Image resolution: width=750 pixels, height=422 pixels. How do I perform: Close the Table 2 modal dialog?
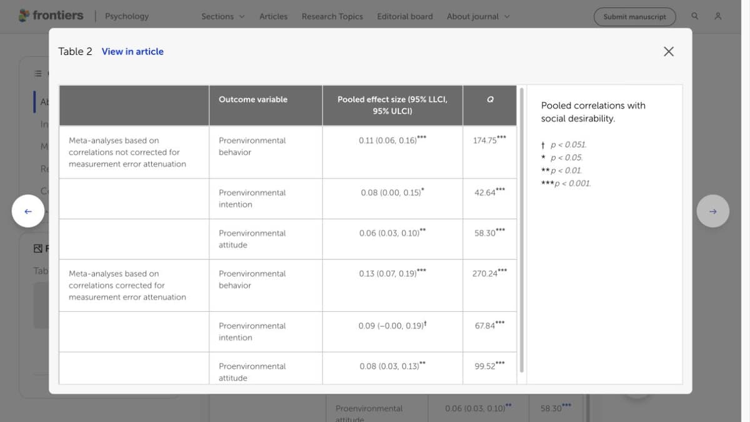tap(668, 51)
